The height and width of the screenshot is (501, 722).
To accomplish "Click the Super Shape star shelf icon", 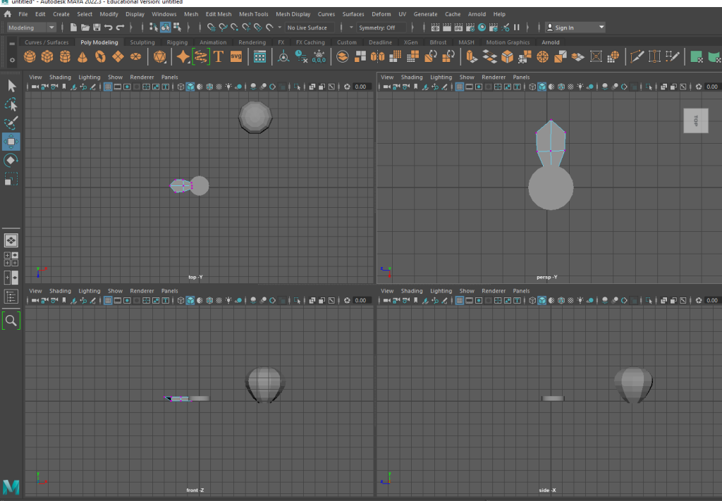I will (183, 56).
